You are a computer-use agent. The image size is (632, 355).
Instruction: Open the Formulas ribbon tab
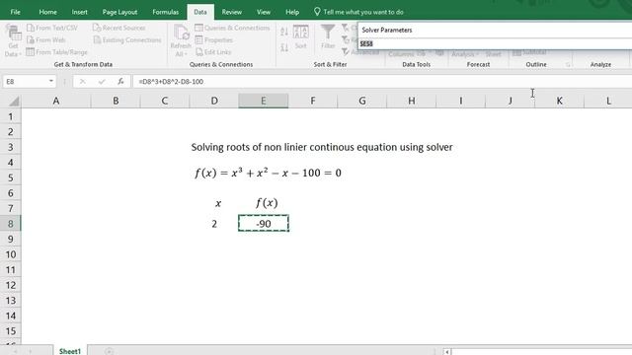(x=165, y=12)
